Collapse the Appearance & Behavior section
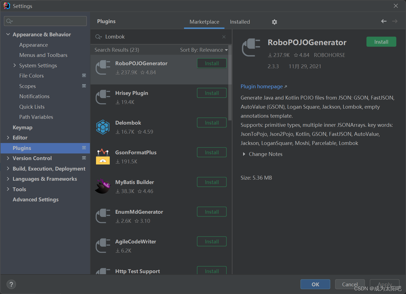 point(8,34)
